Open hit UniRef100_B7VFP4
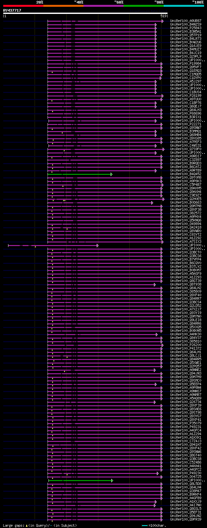207x528 pixels. tap(186, 260)
